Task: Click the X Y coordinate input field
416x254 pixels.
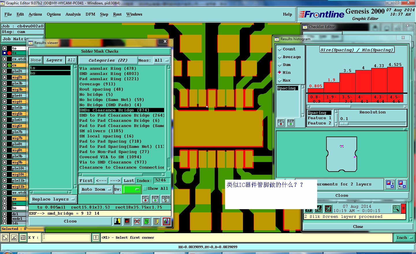Action: pyautogui.click(x=67, y=238)
